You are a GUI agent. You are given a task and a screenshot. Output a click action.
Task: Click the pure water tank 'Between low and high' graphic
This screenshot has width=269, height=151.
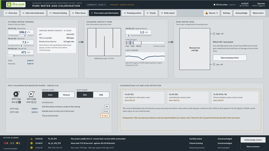click(195, 49)
